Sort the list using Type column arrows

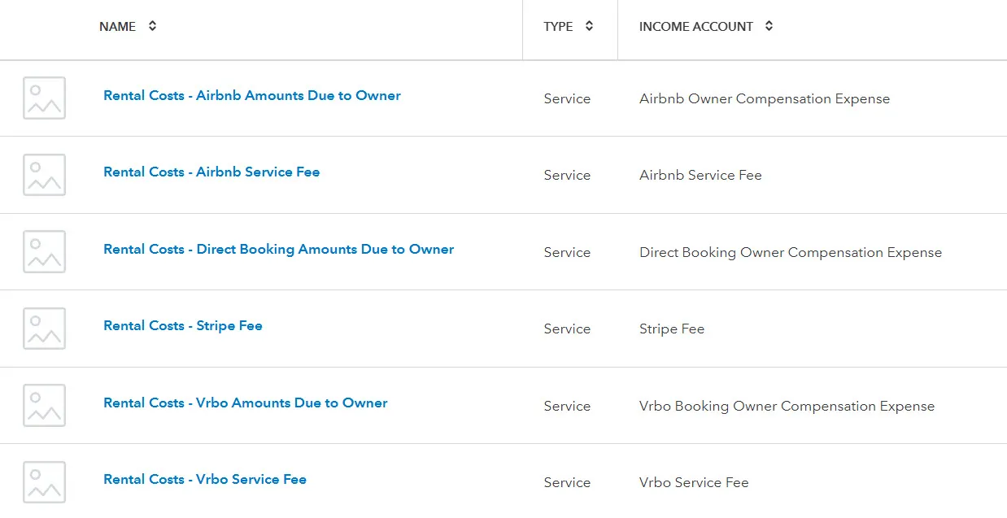coord(589,26)
